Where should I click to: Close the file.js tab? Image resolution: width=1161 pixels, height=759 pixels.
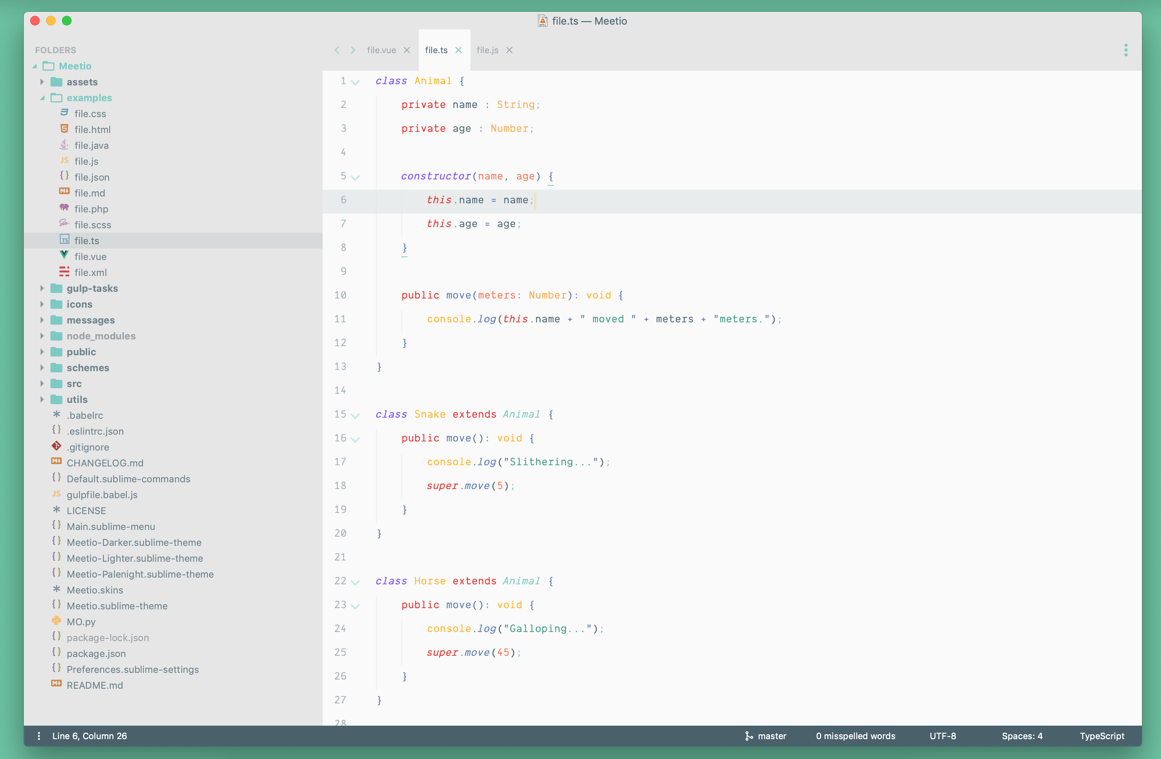[509, 50]
